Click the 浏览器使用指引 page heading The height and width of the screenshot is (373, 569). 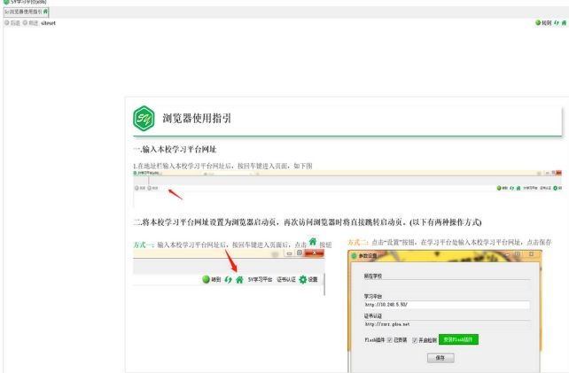click(x=197, y=119)
